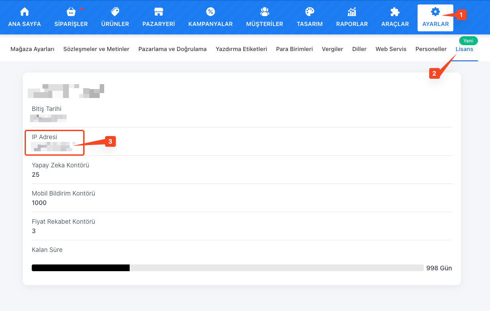Viewport: 490px width, 311px height.
Task: Open the Raporlar chart icon
Action: [352, 12]
